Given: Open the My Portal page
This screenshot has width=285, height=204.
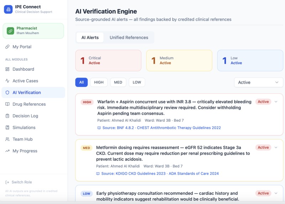Looking at the screenshot, I should click(x=33, y=47).
